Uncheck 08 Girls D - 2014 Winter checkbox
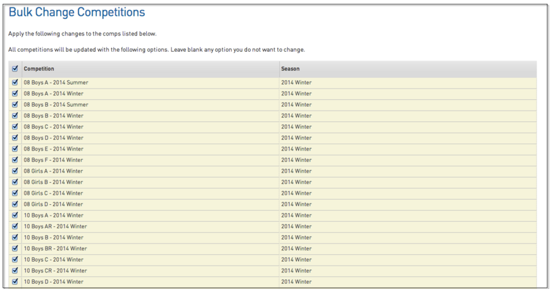 pyautogui.click(x=15, y=204)
